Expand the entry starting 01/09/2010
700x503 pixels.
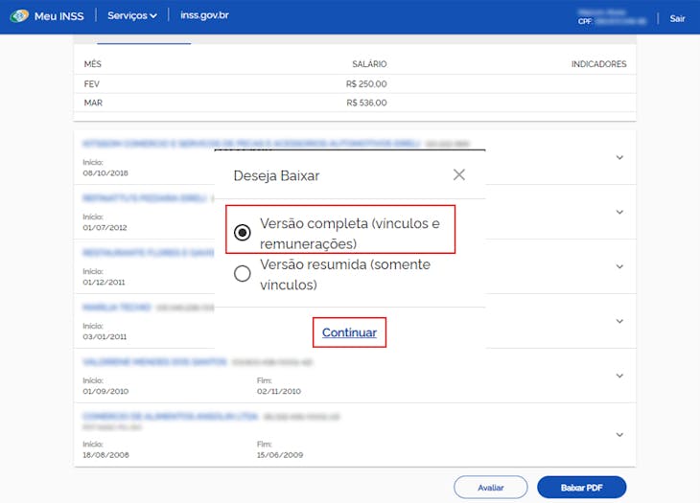[619, 376]
